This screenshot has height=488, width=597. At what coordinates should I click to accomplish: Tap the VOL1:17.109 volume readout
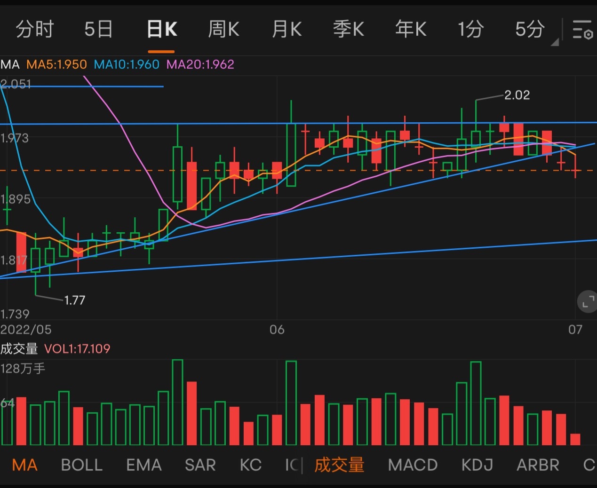click(x=77, y=349)
